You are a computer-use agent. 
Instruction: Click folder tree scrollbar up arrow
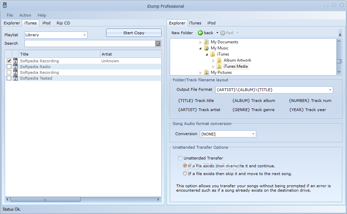pyautogui.click(x=339, y=41)
